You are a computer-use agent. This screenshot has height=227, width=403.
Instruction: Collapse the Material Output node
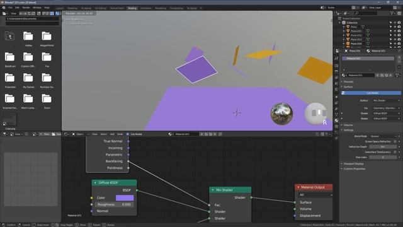(298, 187)
